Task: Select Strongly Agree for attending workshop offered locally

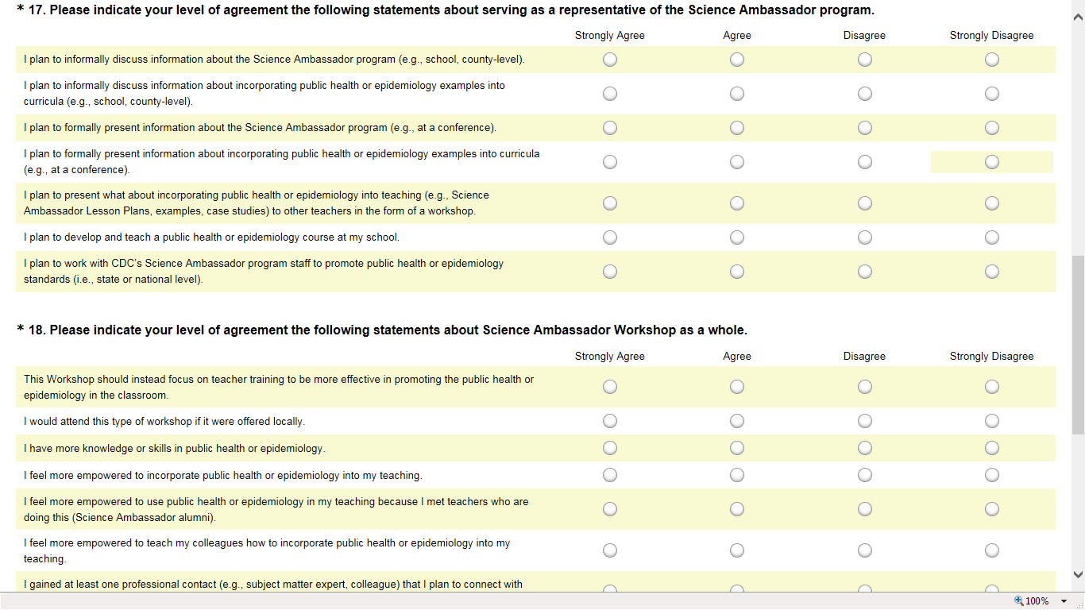Action: click(x=610, y=421)
